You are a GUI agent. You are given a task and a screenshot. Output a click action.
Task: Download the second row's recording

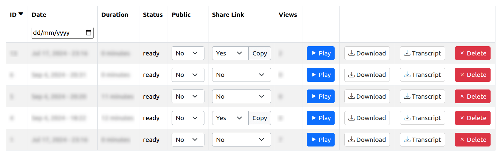click(367, 75)
